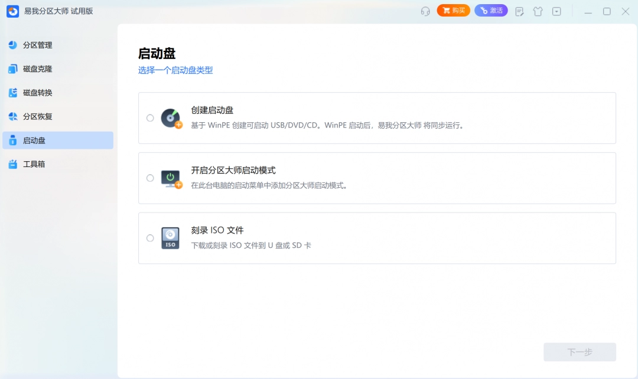Click the EaseUS Partition Master app logo
Viewport: 638px width, 379px height.
pyautogui.click(x=12, y=11)
